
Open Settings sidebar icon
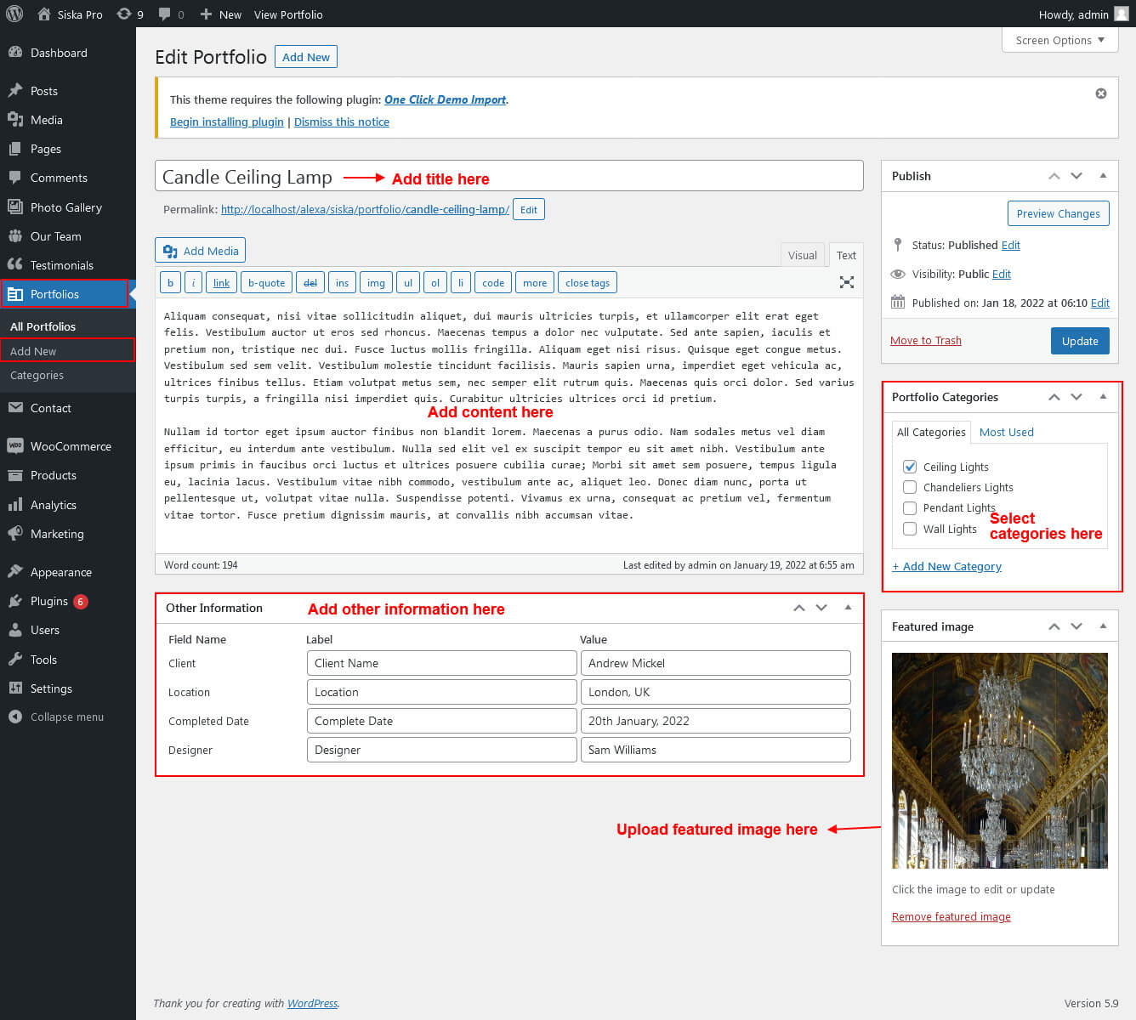[x=15, y=688]
